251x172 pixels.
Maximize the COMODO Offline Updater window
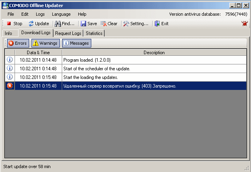(238, 5)
